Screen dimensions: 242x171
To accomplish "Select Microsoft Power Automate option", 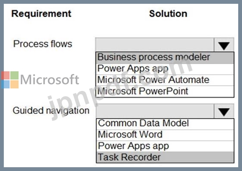I will [165, 80].
